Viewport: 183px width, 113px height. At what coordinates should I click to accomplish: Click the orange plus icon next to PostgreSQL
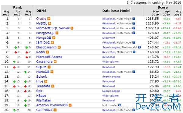click(57, 33)
